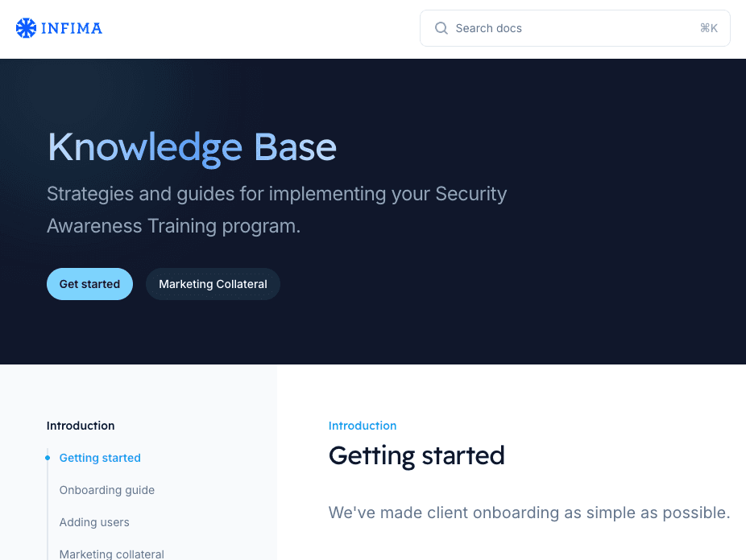This screenshot has height=560, width=746.
Task: Click the Knowledge Base hero title
Action: [x=192, y=147]
